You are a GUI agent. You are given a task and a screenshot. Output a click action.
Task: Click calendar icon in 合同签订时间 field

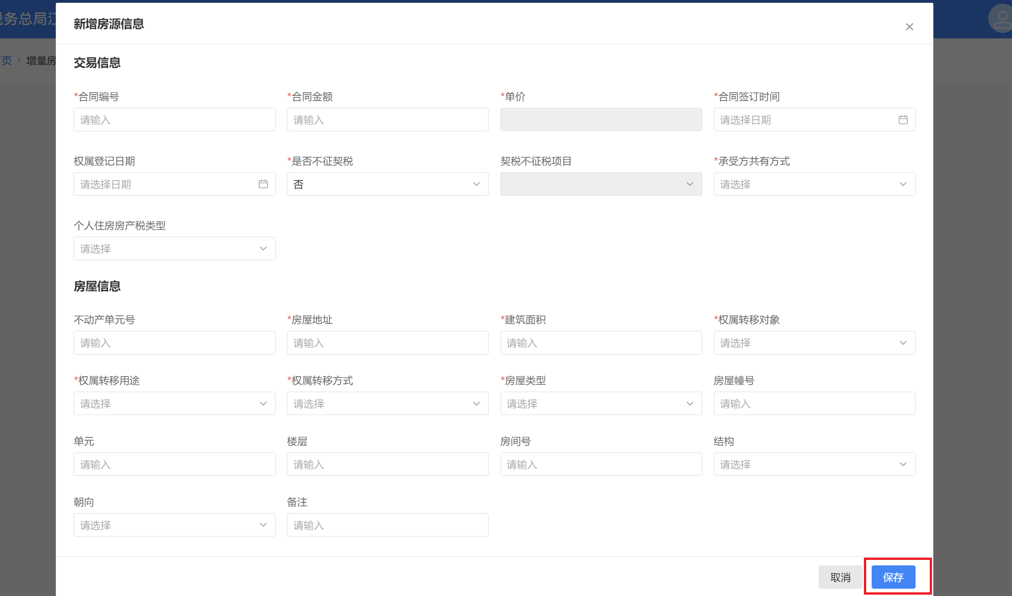pyautogui.click(x=903, y=120)
